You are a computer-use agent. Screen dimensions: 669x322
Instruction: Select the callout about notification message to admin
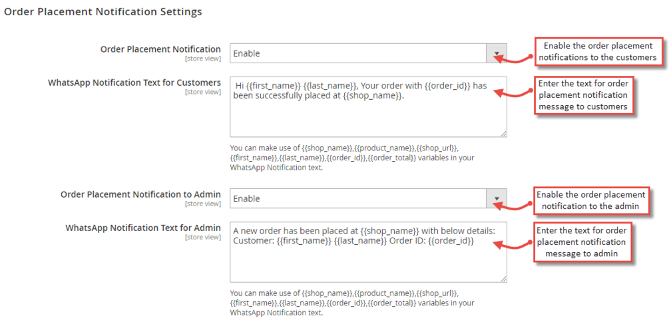click(582, 241)
